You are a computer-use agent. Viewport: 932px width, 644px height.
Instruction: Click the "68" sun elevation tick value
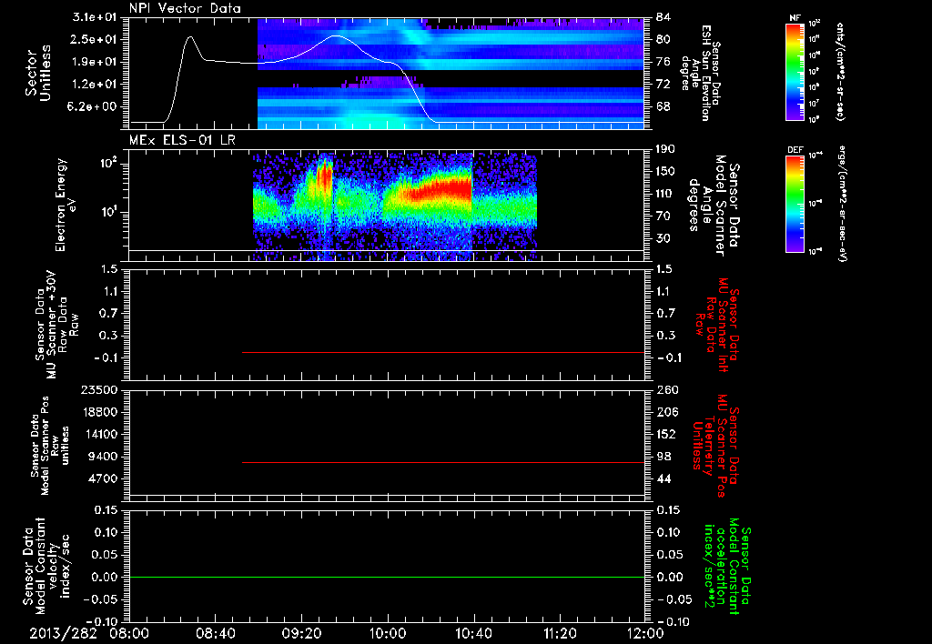coord(664,107)
